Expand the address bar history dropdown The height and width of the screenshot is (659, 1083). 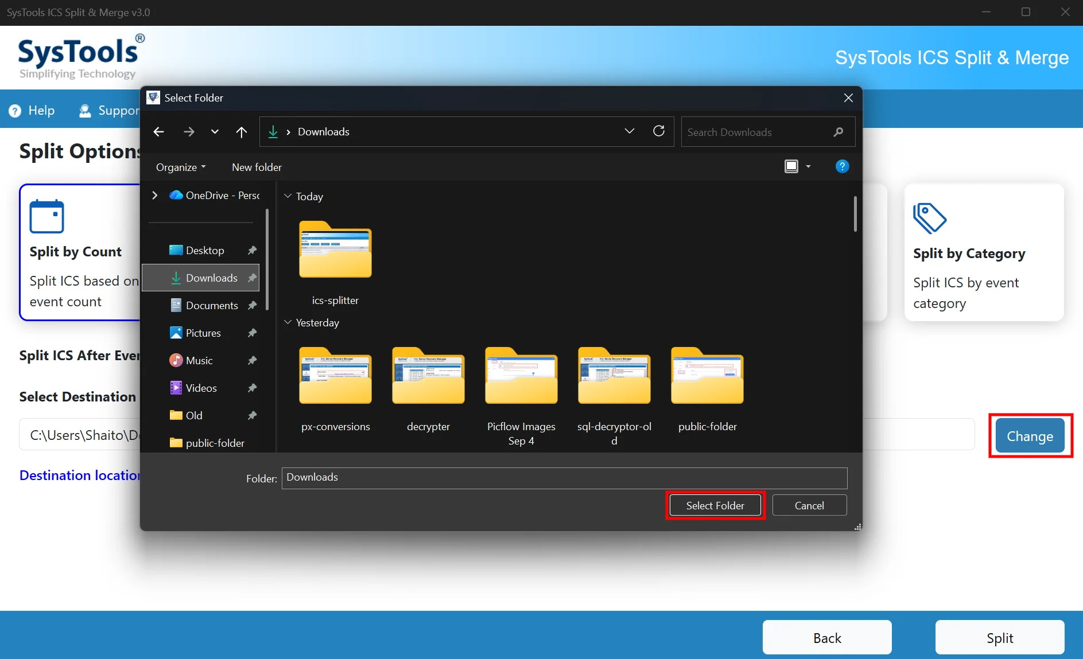(x=630, y=131)
